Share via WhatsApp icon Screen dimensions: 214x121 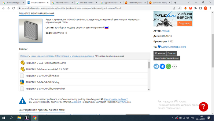[168, 66]
